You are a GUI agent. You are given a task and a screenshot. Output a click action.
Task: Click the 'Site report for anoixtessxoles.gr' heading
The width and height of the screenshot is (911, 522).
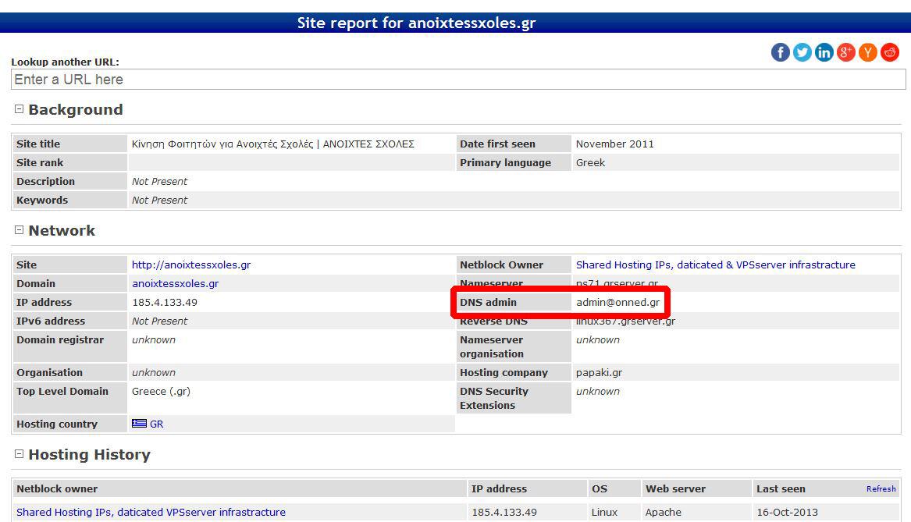[416, 23]
